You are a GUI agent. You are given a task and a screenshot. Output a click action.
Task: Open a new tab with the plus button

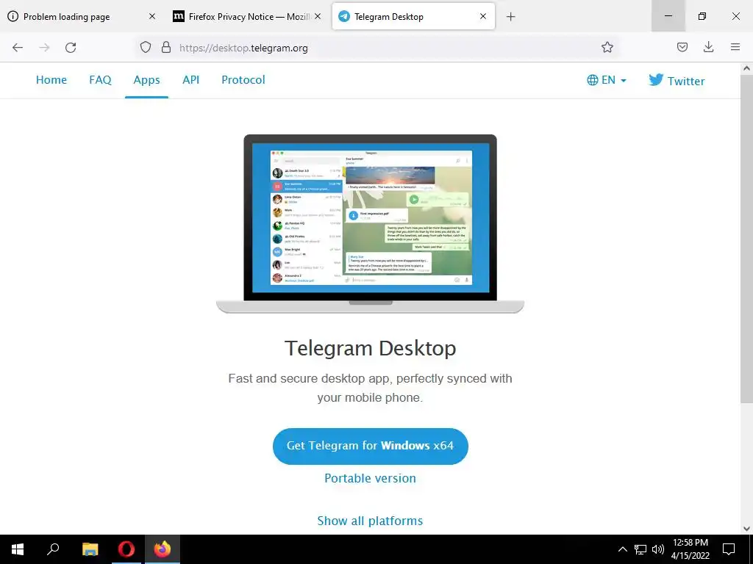(510, 17)
